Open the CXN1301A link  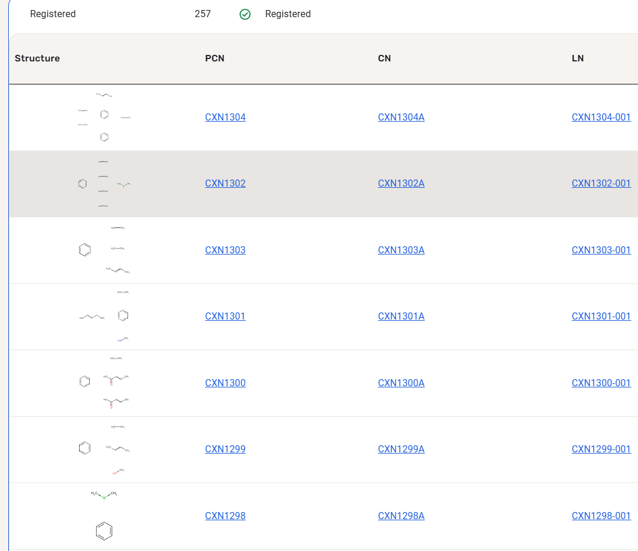(x=401, y=317)
